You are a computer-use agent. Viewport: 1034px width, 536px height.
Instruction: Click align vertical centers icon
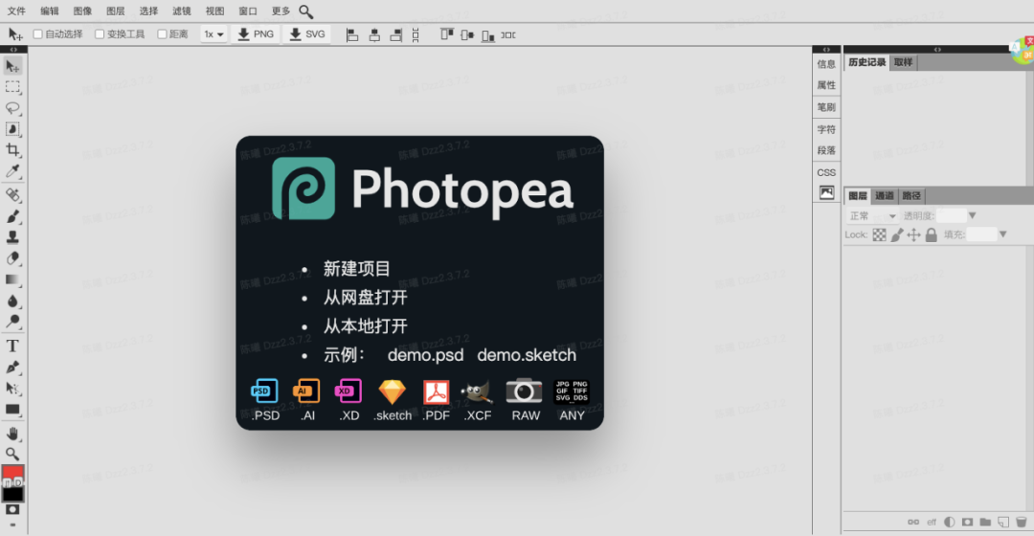467,34
